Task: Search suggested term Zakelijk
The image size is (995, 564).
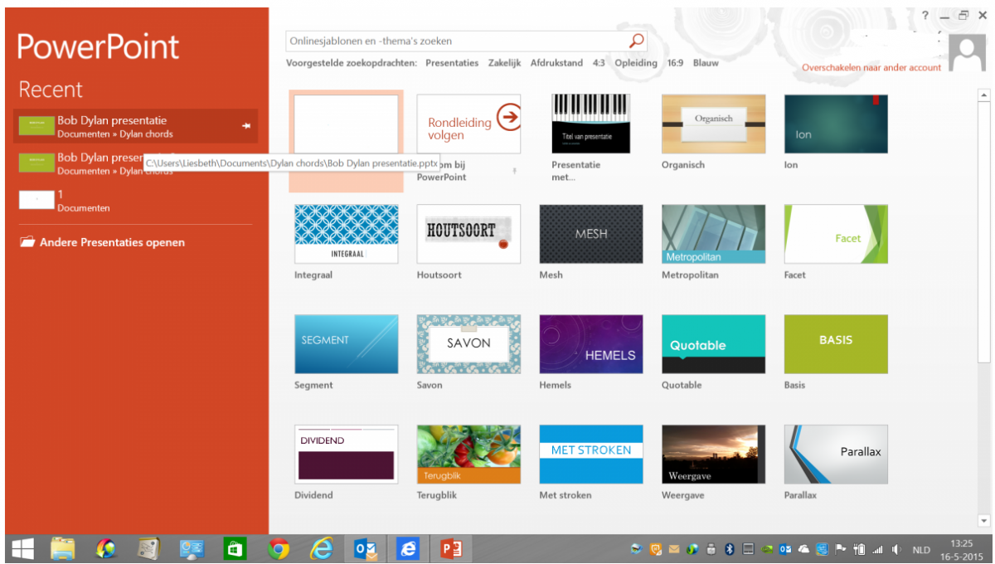Action: (x=505, y=63)
